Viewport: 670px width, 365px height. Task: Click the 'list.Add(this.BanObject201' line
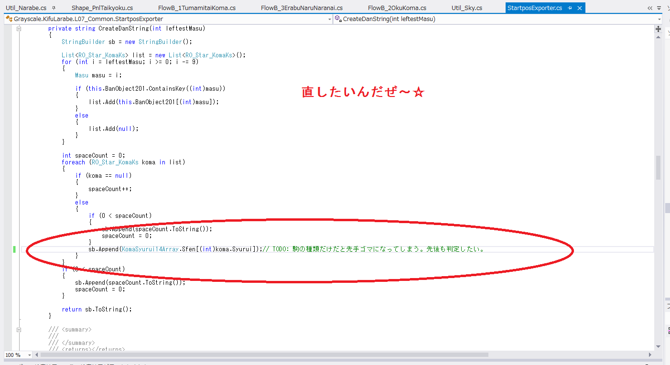[x=153, y=102]
